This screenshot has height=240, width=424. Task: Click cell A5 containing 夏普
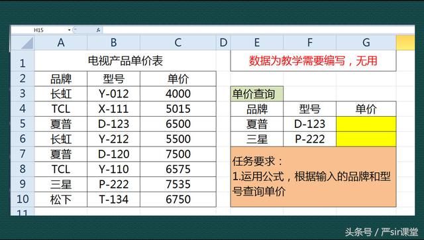(61, 124)
